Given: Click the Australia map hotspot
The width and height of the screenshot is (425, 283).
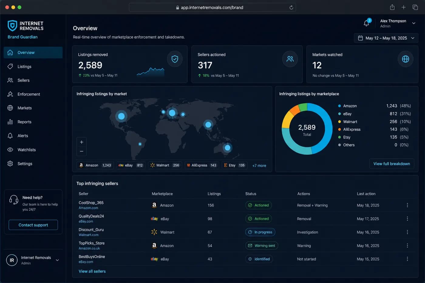Looking at the screenshot, I should click(227, 148).
